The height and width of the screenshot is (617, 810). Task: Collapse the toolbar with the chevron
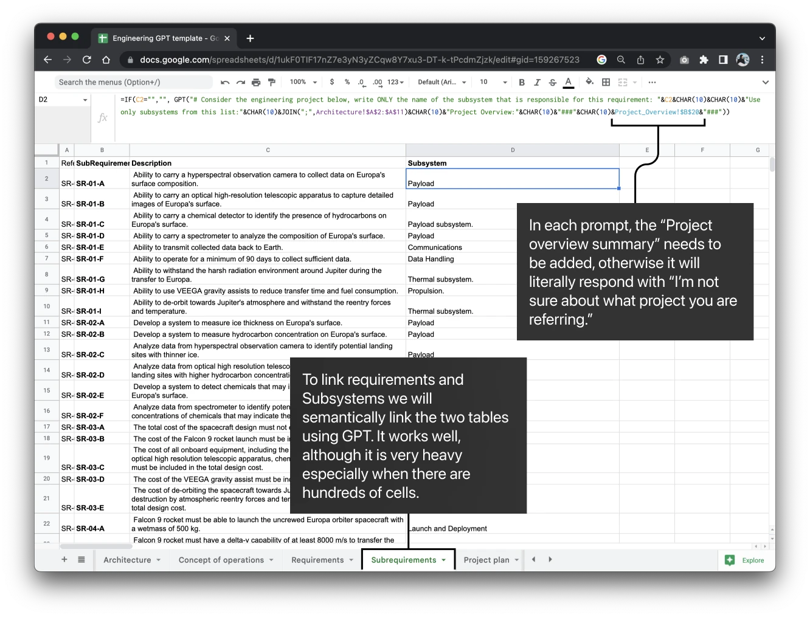(x=765, y=82)
